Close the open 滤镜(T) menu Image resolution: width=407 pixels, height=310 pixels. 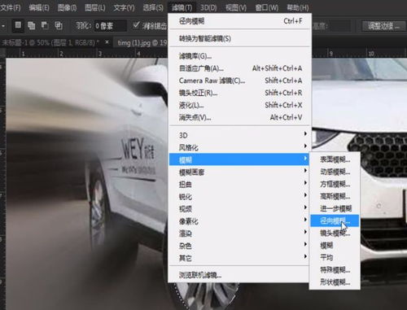[x=182, y=7]
